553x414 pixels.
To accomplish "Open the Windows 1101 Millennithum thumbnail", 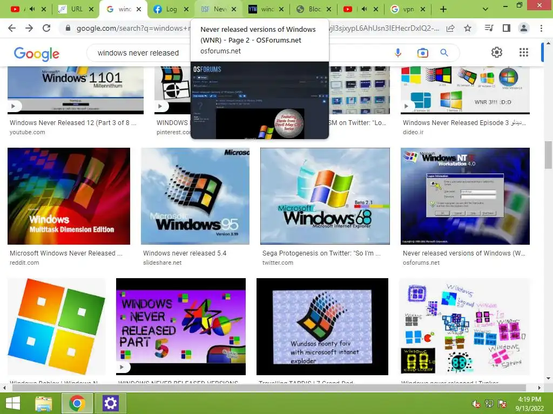I will pos(76,90).
